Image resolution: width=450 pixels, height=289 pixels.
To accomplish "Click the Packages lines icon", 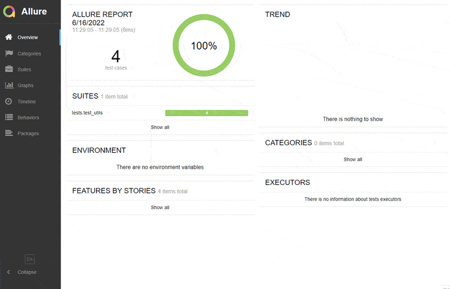I will 9,133.
